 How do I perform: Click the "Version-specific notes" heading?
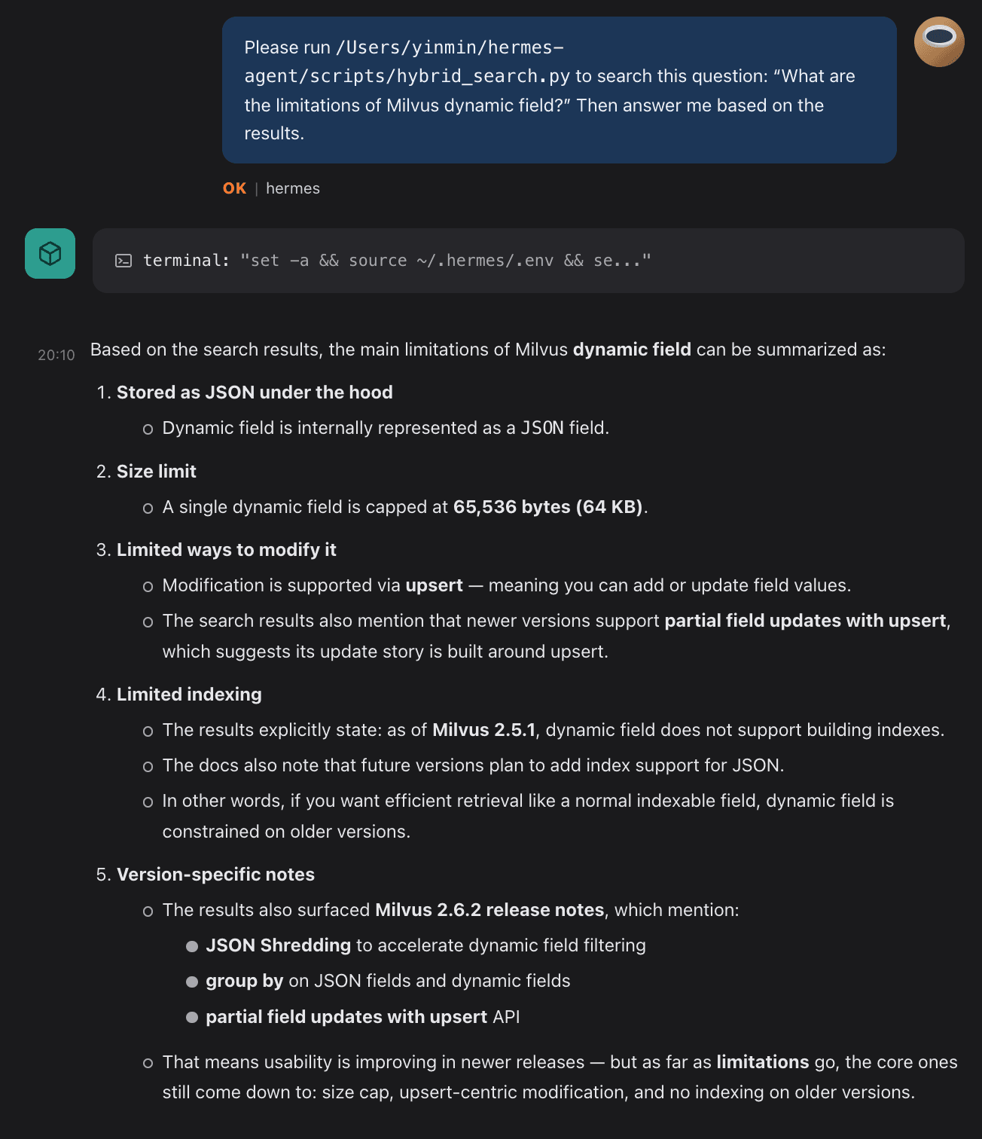pyautogui.click(x=215, y=875)
